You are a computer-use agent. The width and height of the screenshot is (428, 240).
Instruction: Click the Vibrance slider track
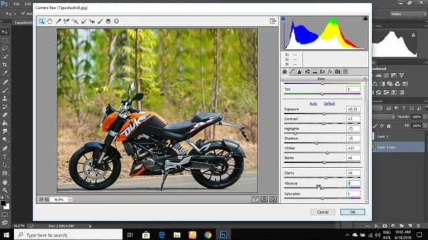[322, 188]
